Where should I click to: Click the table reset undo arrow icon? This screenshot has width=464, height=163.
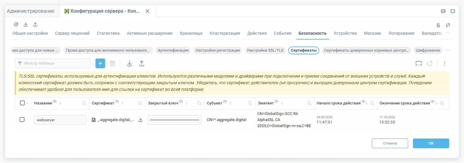point(430,63)
